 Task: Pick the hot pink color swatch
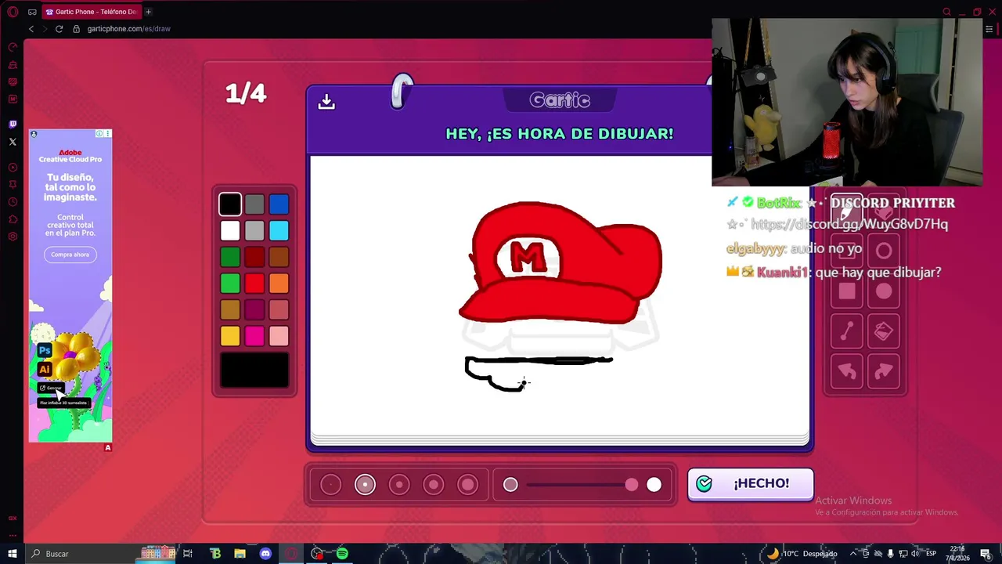pos(254,336)
